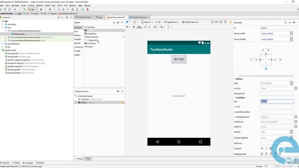299x168 pixels.
Task: Click the ID input field with 'button'
Action: click(278, 28)
